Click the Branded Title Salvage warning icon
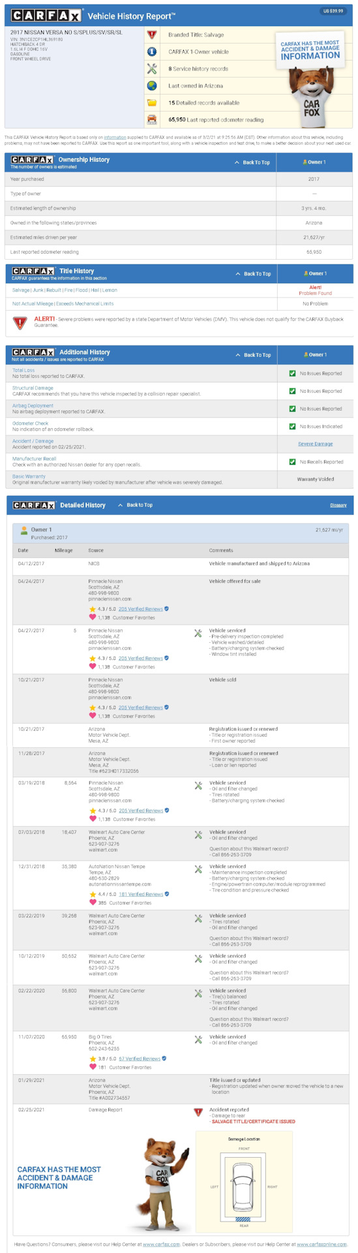 152,35
